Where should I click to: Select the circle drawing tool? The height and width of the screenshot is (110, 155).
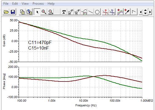tap(97, 12)
